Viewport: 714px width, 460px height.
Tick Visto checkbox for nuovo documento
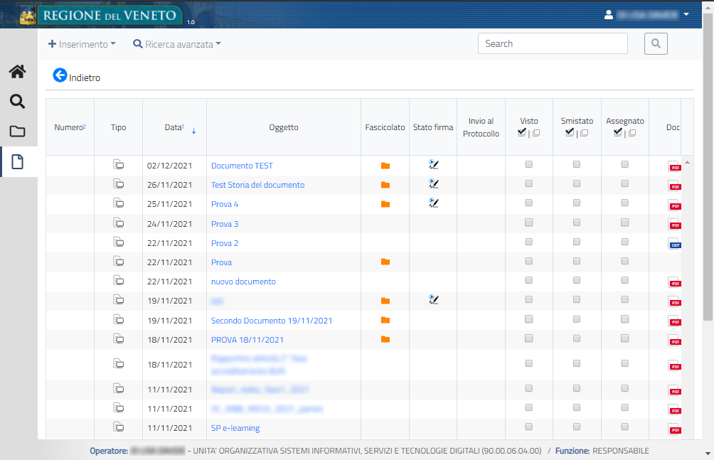point(528,280)
